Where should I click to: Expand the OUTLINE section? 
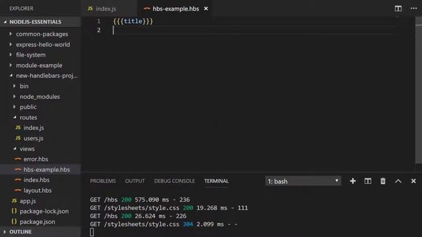tap(40, 232)
